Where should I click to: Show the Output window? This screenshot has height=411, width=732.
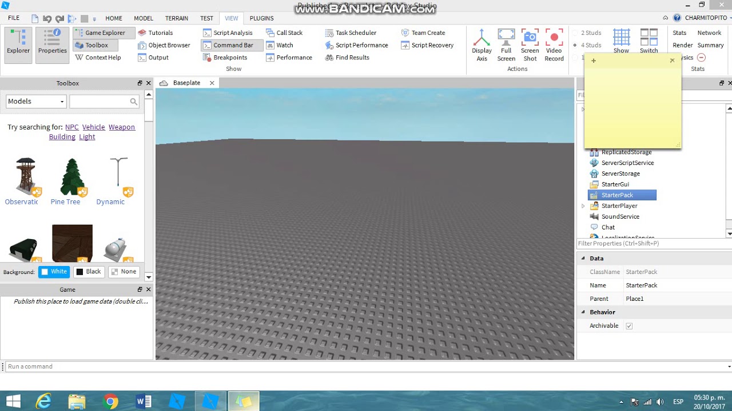[153, 58]
